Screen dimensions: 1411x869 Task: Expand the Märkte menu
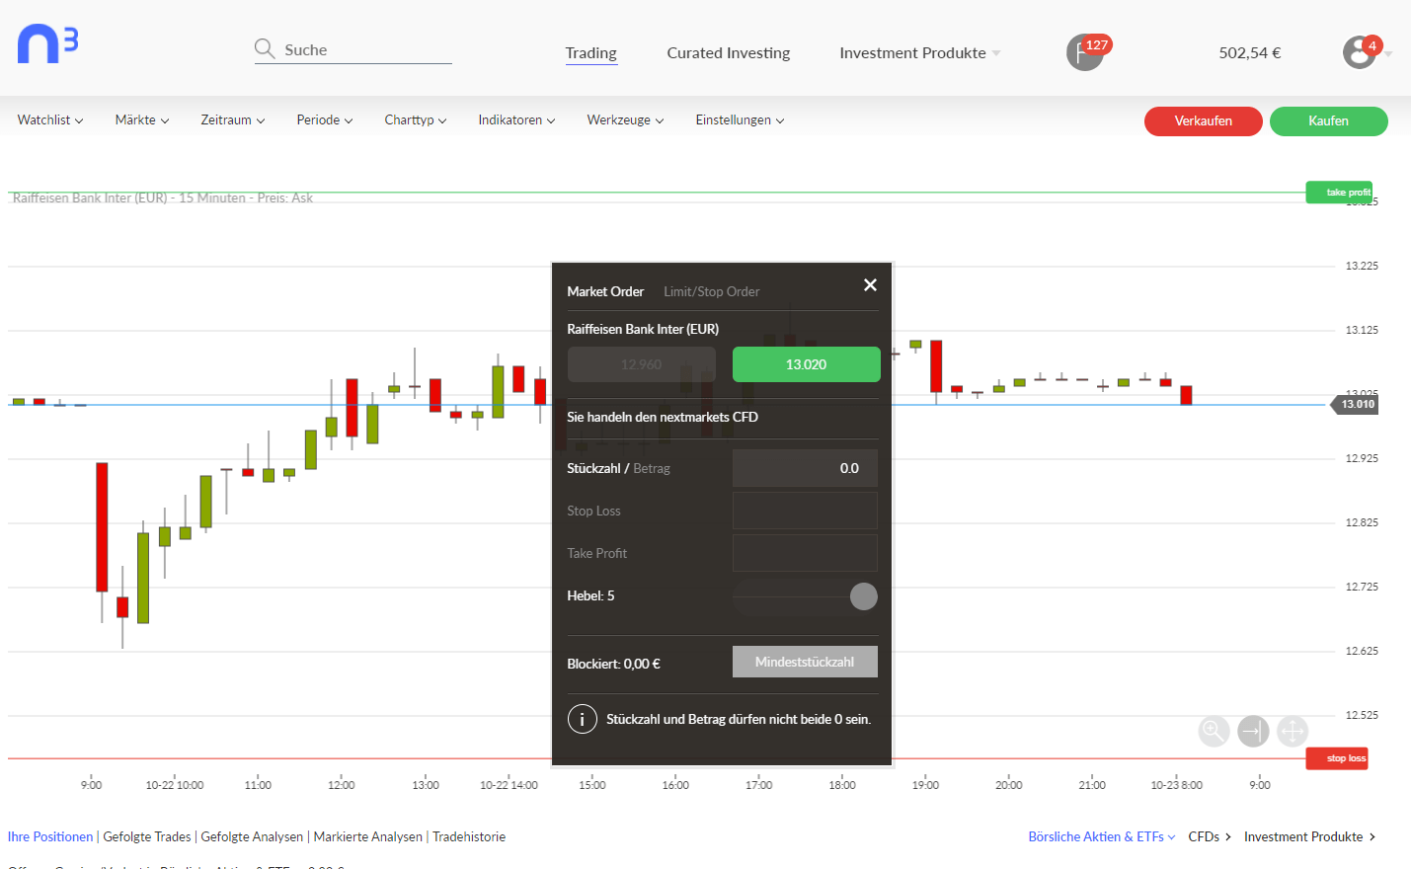[x=142, y=119]
